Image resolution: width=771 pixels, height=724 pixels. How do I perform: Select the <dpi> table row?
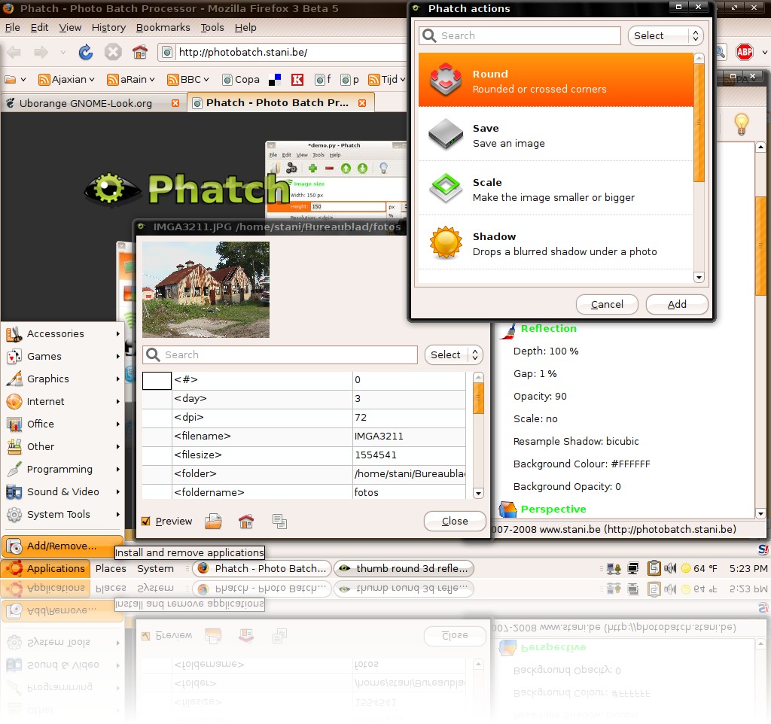pos(304,418)
